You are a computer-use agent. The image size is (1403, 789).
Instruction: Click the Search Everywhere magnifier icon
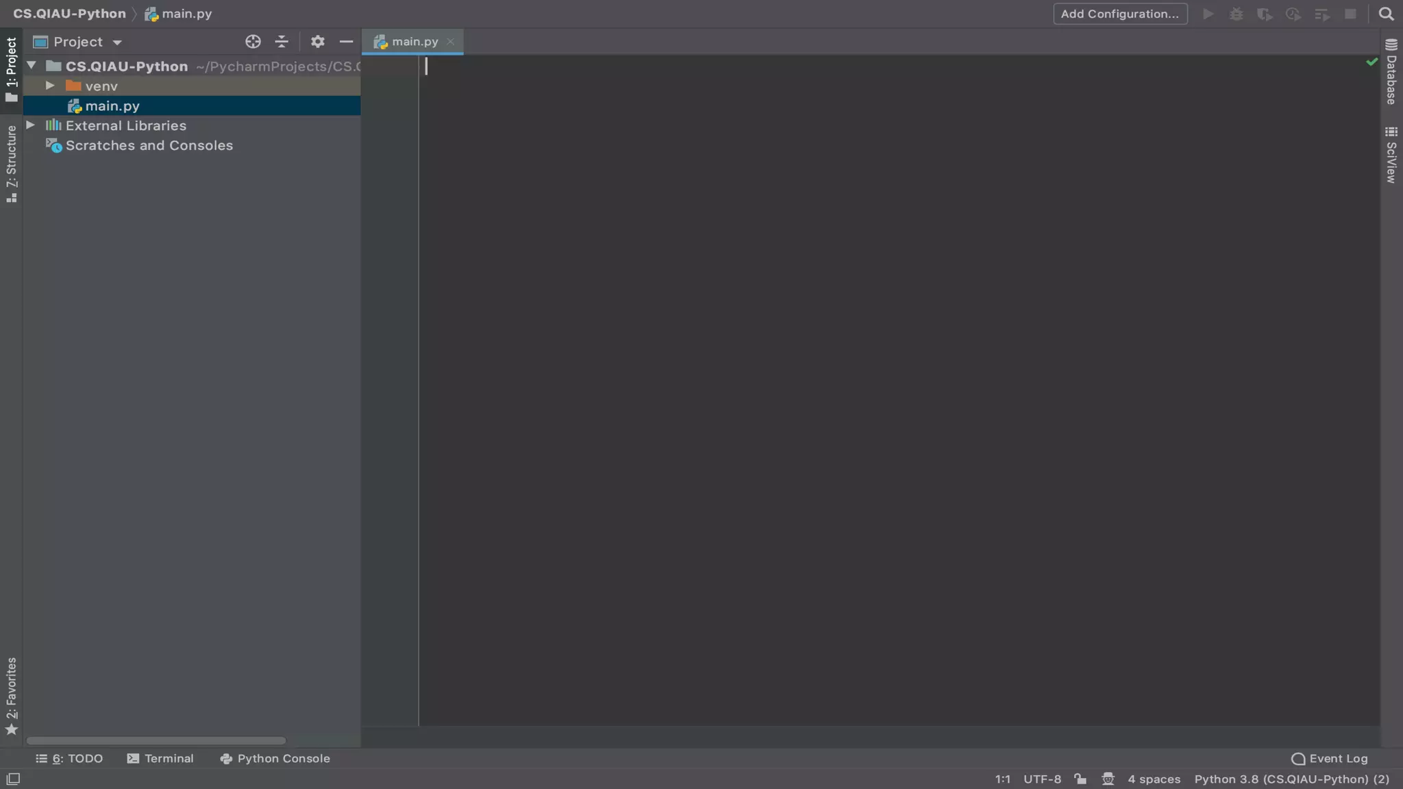pos(1386,14)
